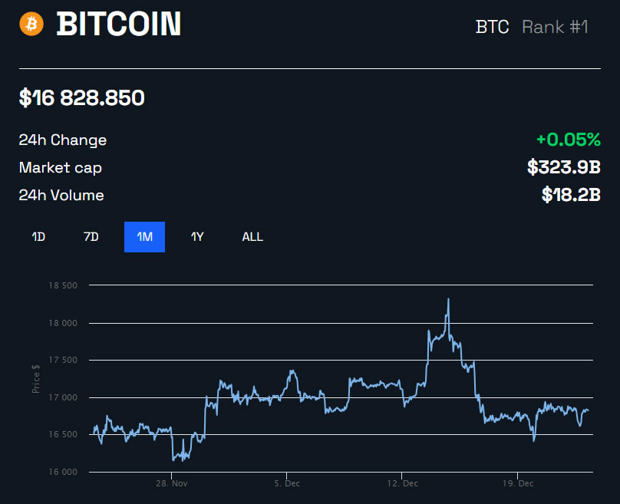Click the orange Bitcoin logo icon
620x504 pixels.
[x=32, y=24]
